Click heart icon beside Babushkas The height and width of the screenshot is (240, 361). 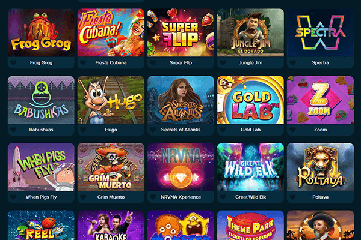click(x=13, y=130)
